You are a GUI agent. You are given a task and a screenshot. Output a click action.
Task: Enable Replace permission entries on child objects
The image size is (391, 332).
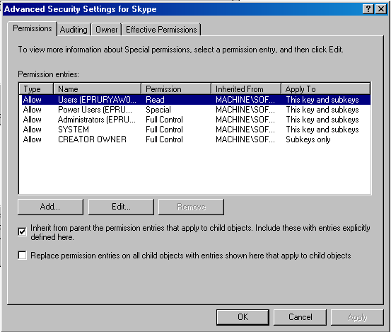pos(22,256)
